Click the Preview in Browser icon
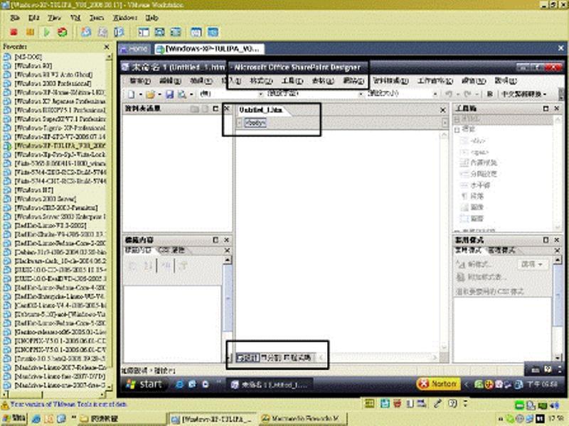 (x=182, y=94)
